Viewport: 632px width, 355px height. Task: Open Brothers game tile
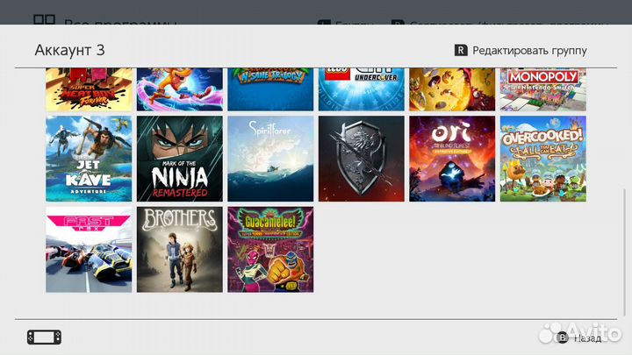point(179,250)
